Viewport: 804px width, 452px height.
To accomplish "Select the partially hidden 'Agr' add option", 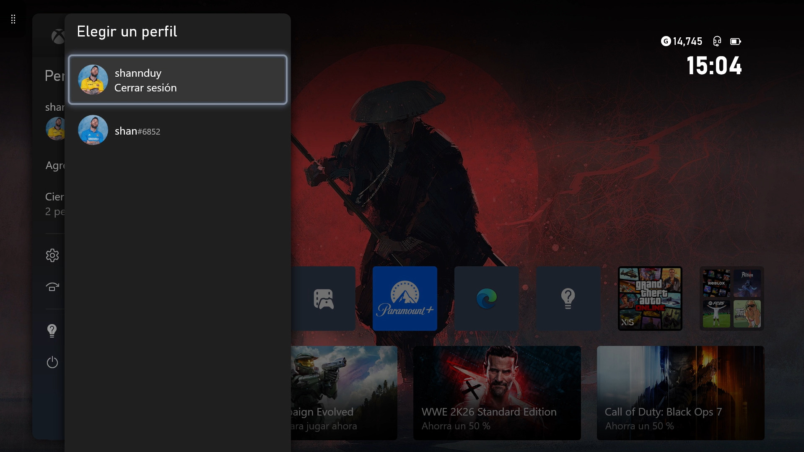I will click(55, 166).
